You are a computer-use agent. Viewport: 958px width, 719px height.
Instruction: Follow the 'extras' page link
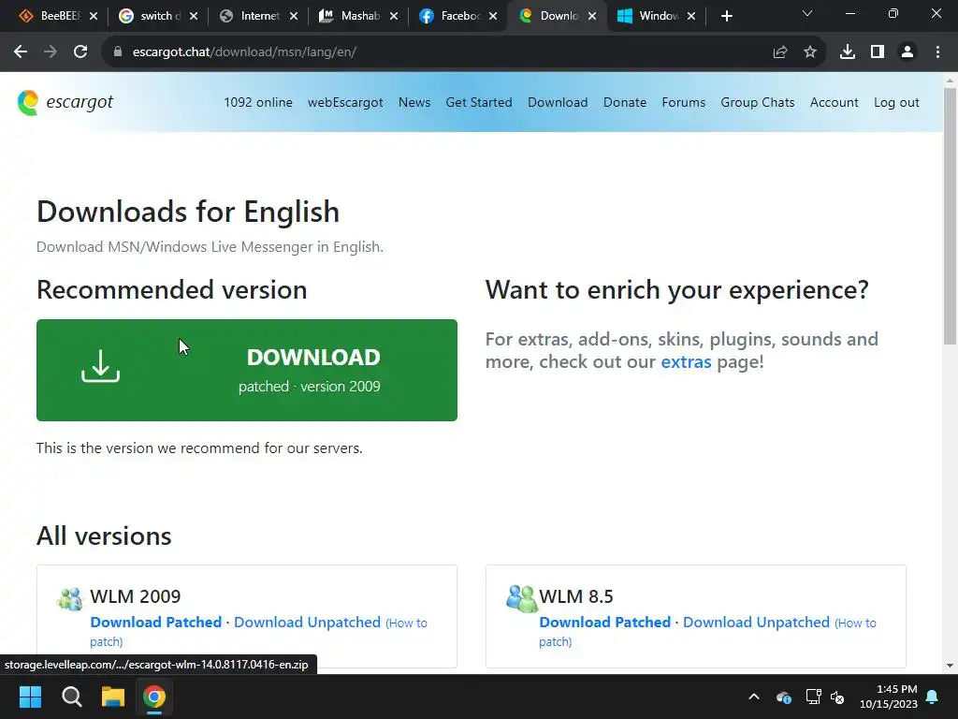[x=686, y=362]
